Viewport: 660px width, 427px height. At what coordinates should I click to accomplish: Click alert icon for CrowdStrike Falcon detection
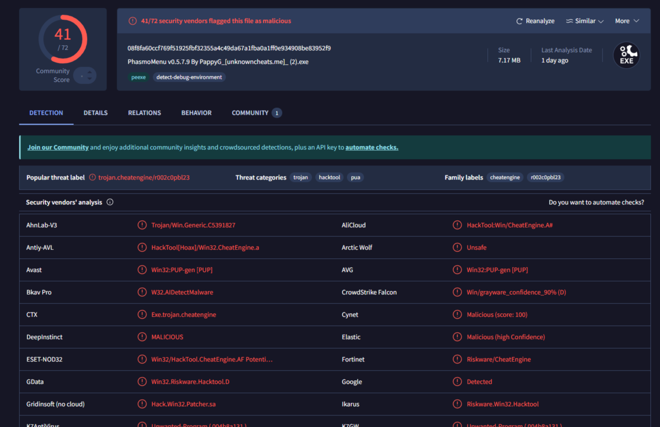457,292
